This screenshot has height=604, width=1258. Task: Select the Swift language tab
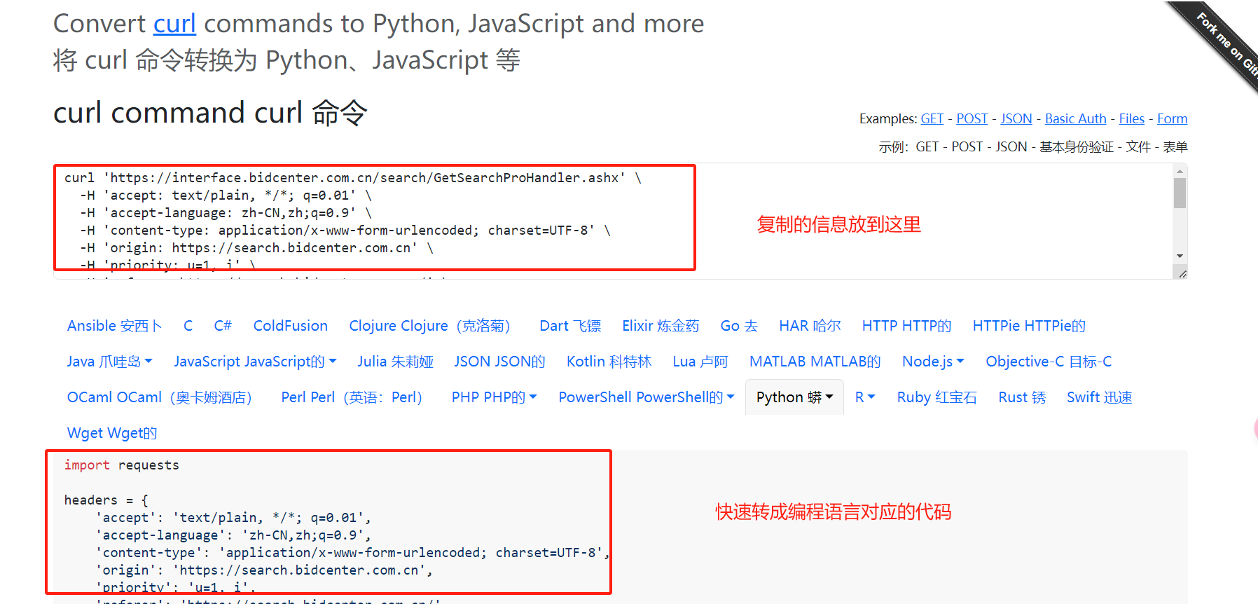[x=1099, y=397]
